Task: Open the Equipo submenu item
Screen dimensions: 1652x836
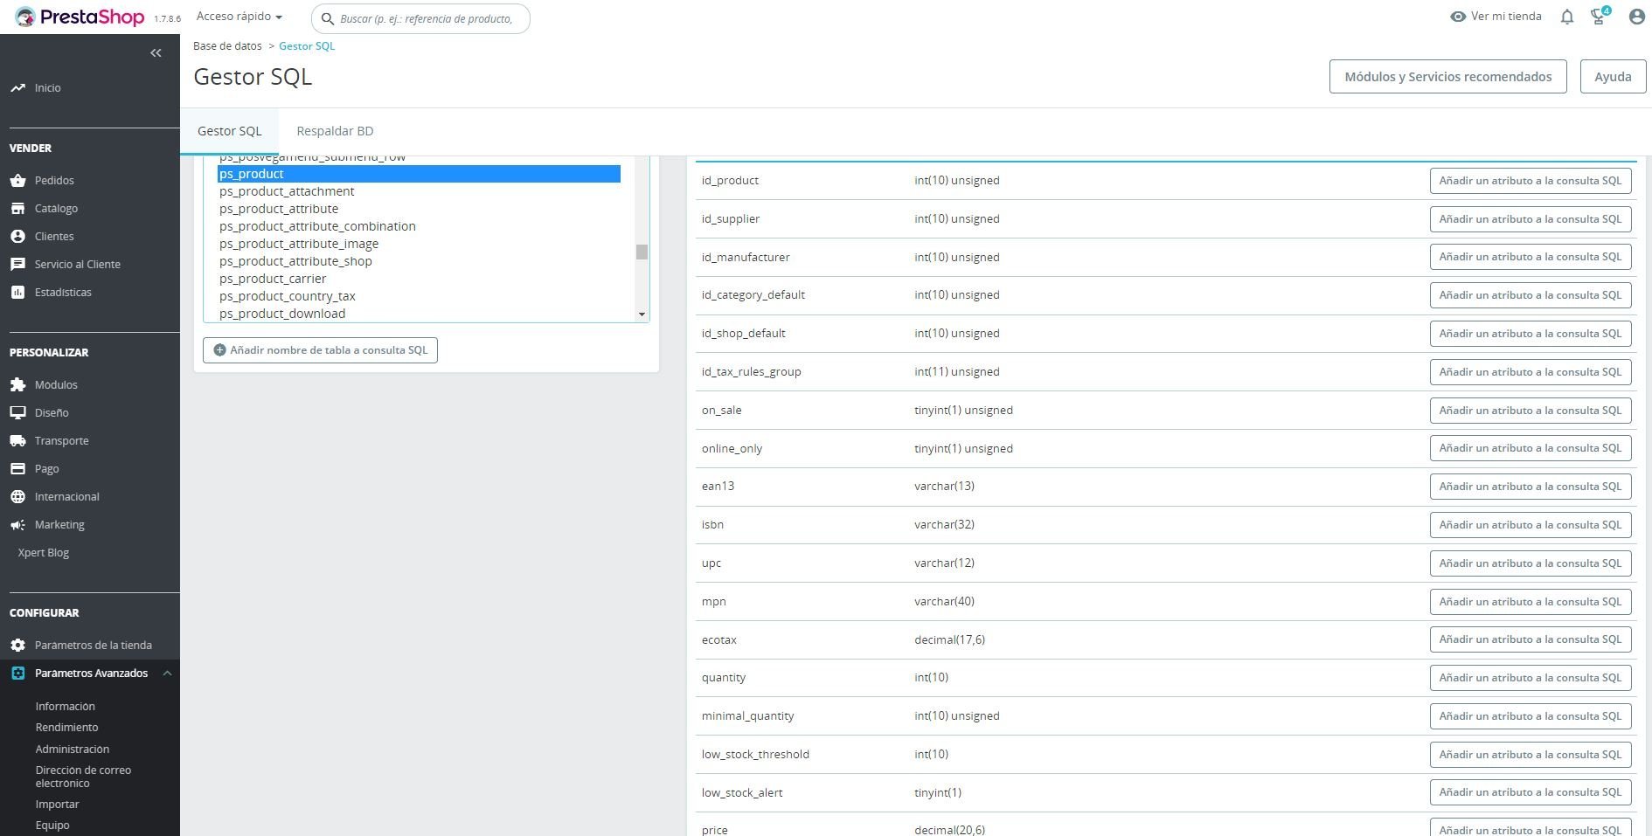Action: (52, 826)
